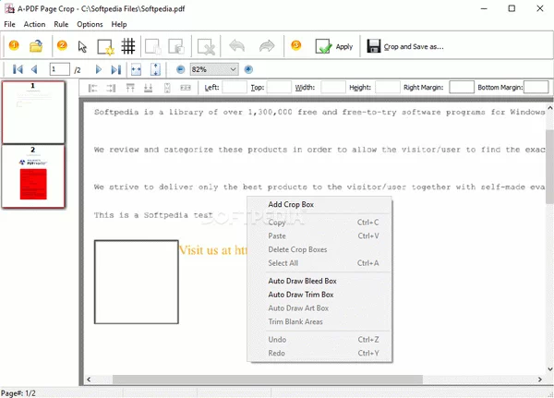
Task: Redo with the right curved arrow
Action: (x=267, y=46)
